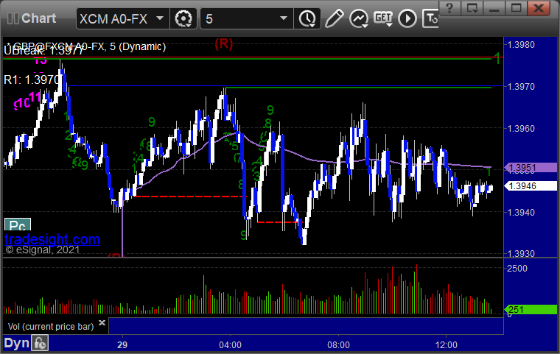Click the white 1.3946 last price tag
The height and width of the screenshot is (354, 560).
point(531,186)
